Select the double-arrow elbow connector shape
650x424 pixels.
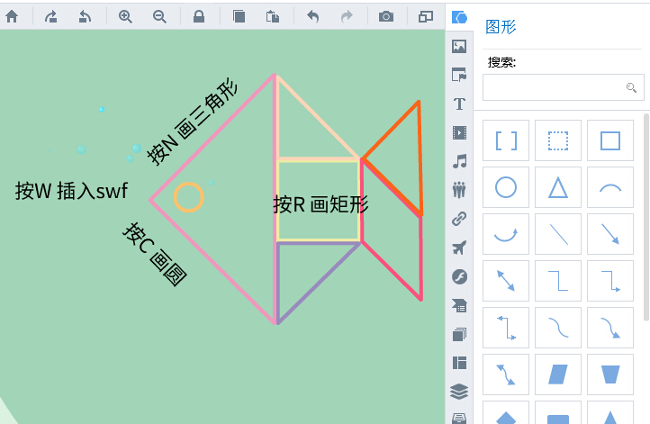point(506,328)
